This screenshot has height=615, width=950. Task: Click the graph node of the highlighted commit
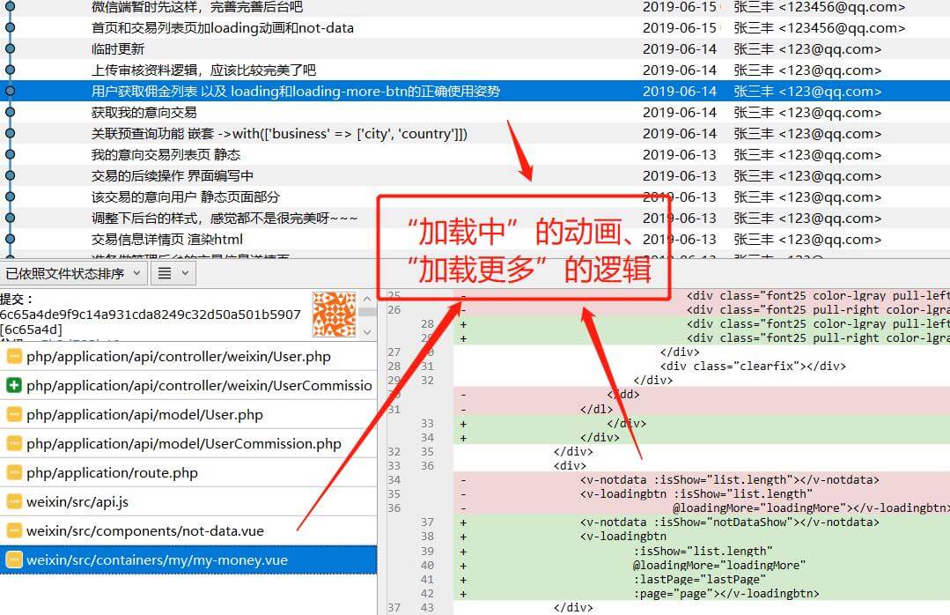point(10,91)
